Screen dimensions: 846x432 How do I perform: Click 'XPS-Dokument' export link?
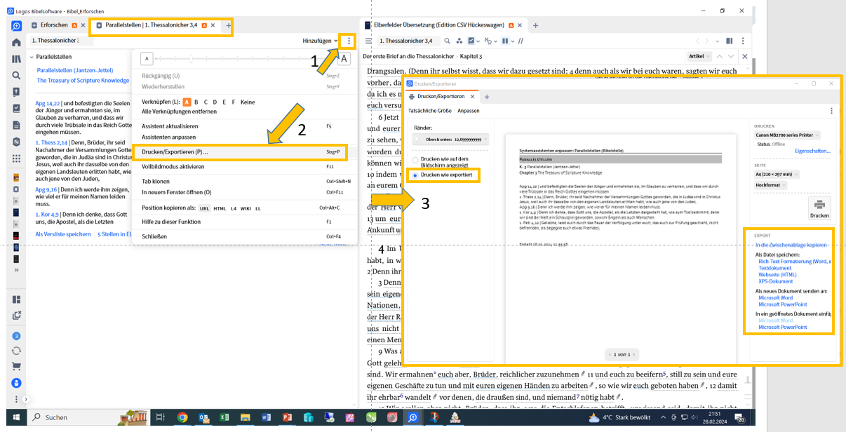[776, 281]
